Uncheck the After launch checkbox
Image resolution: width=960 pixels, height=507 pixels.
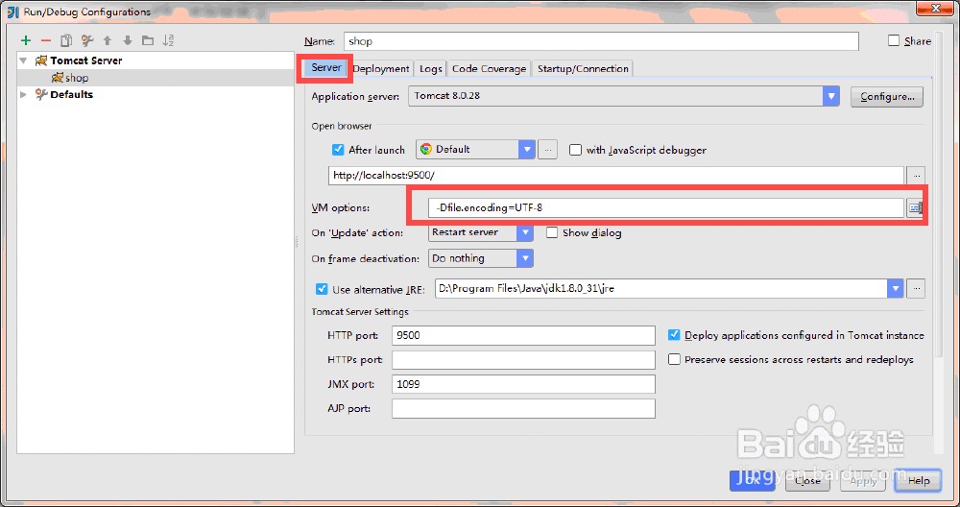coord(338,150)
